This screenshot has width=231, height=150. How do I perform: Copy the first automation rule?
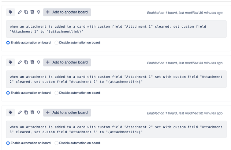coord(26,12)
